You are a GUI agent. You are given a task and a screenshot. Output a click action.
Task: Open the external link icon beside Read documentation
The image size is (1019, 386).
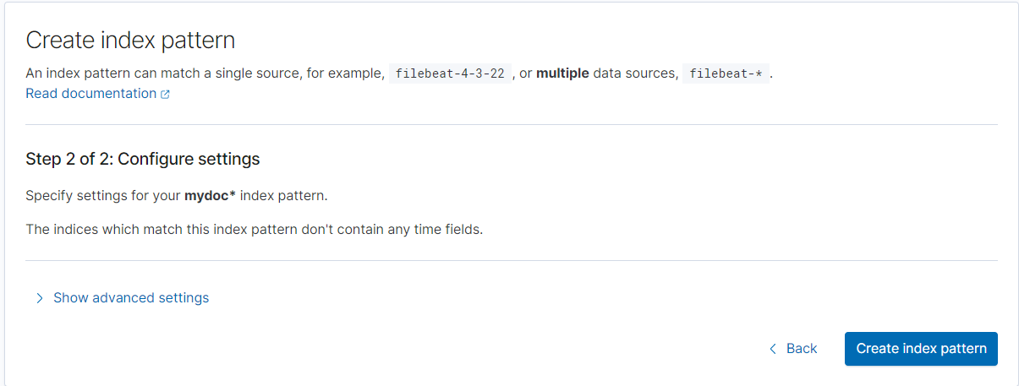click(x=165, y=95)
